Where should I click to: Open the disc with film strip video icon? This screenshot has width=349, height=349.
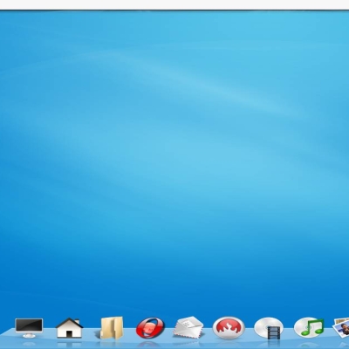pos(269,328)
